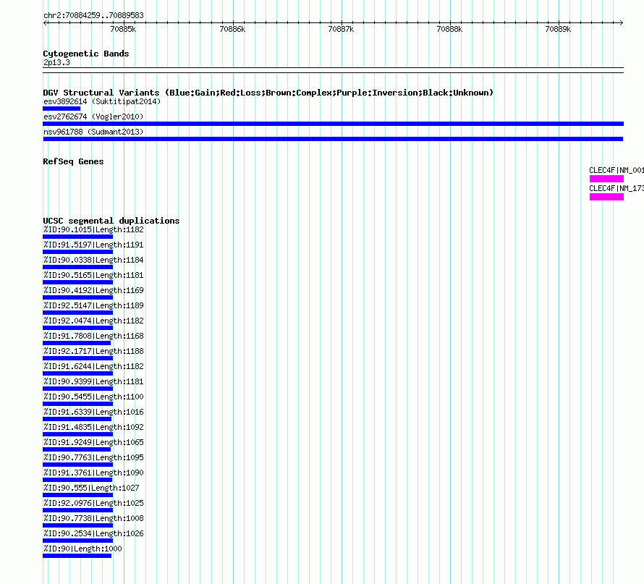Click the %ID:90.9399|Length:1181 duplication label

(93, 381)
